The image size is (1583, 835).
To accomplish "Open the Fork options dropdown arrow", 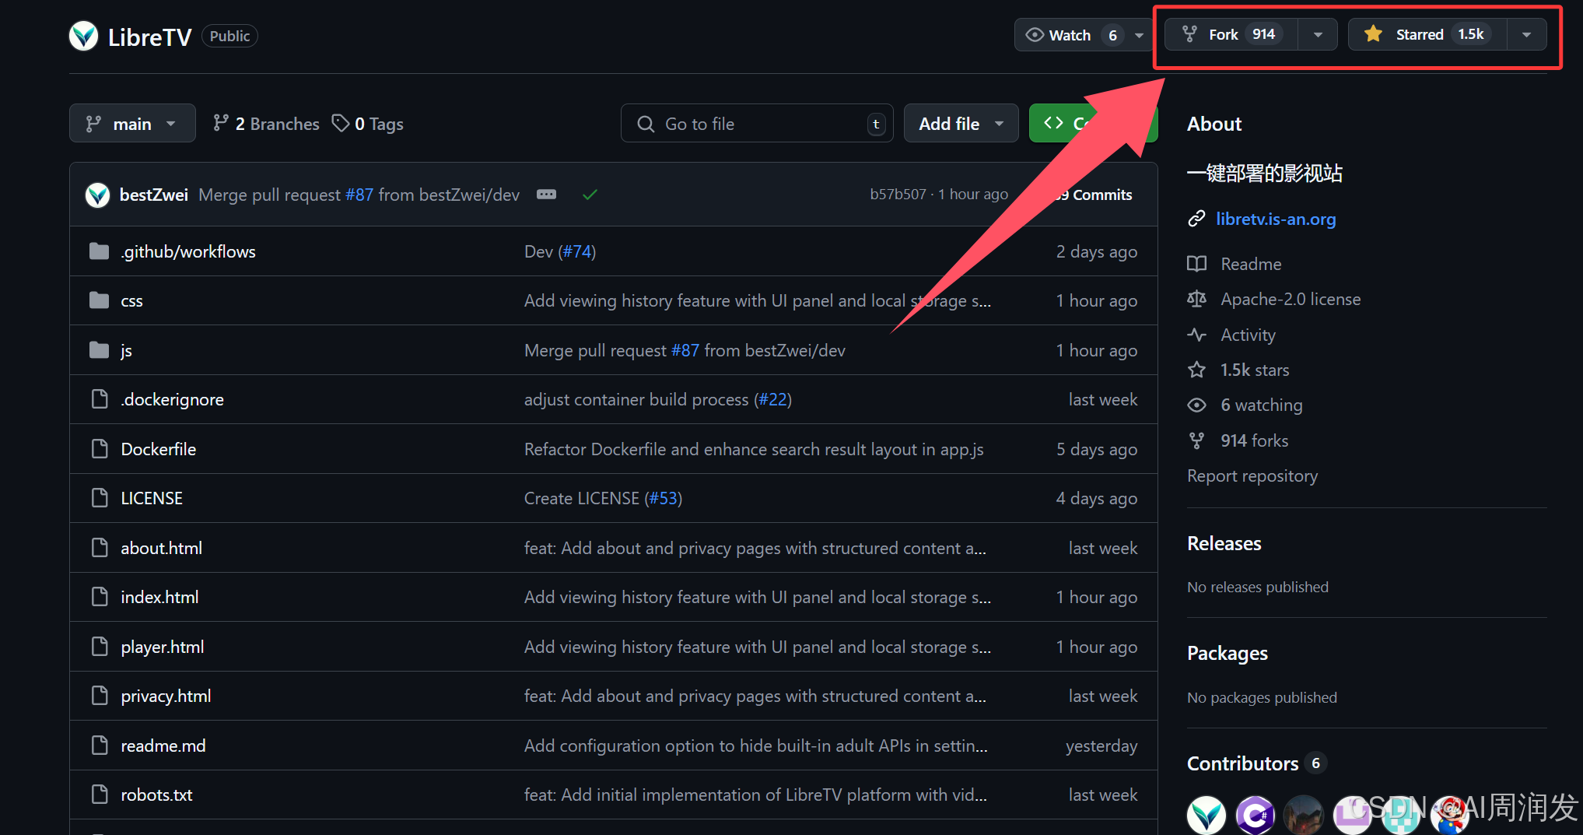I will [1318, 34].
